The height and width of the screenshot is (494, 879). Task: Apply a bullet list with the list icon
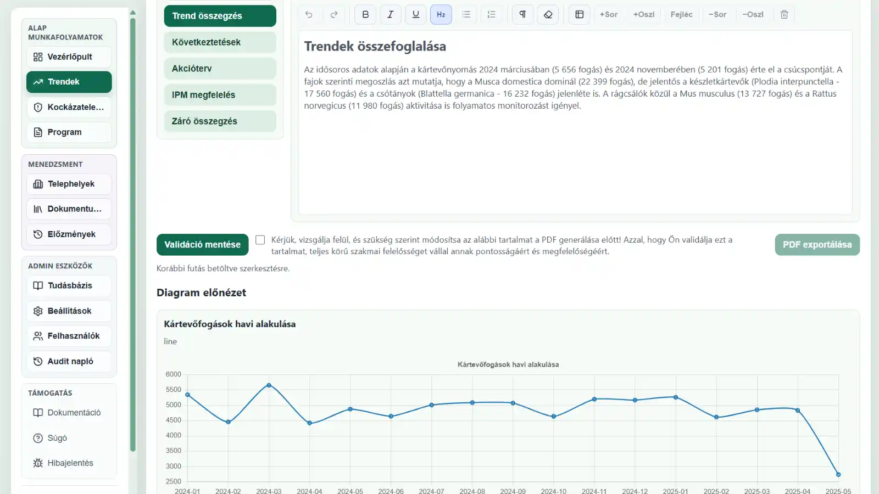(x=466, y=15)
